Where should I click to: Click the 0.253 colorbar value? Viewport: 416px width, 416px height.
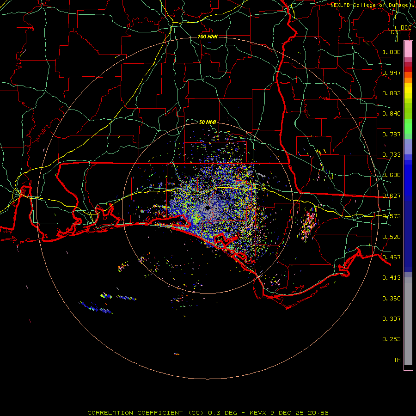[x=392, y=339]
